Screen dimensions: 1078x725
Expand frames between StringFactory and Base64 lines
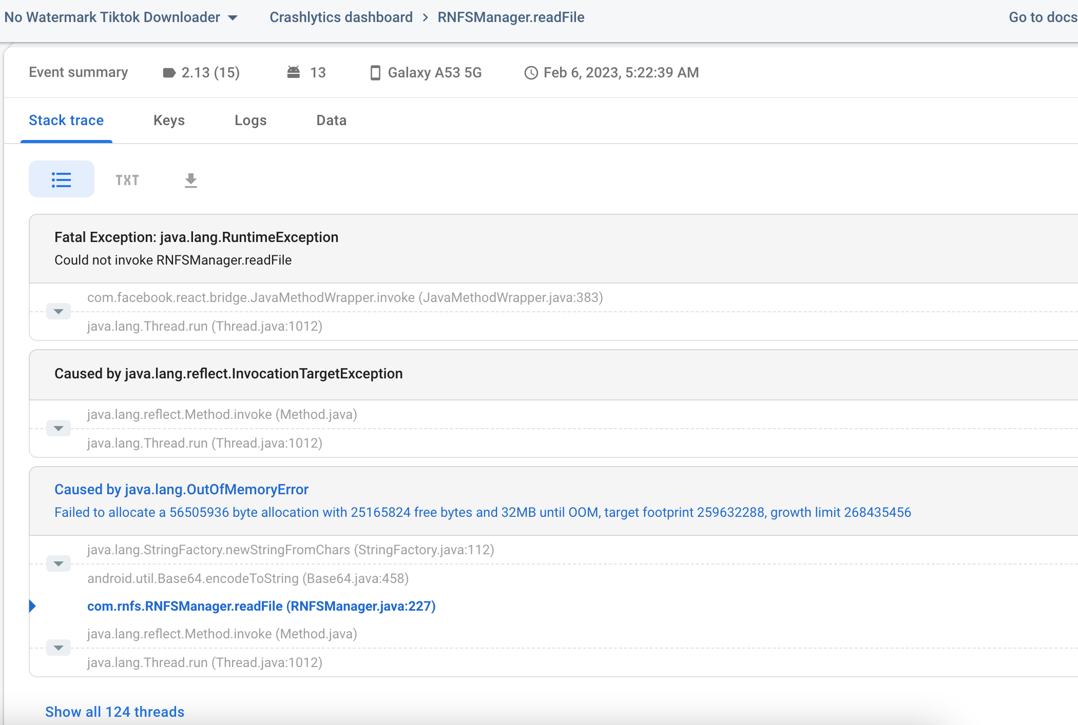tap(59, 563)
